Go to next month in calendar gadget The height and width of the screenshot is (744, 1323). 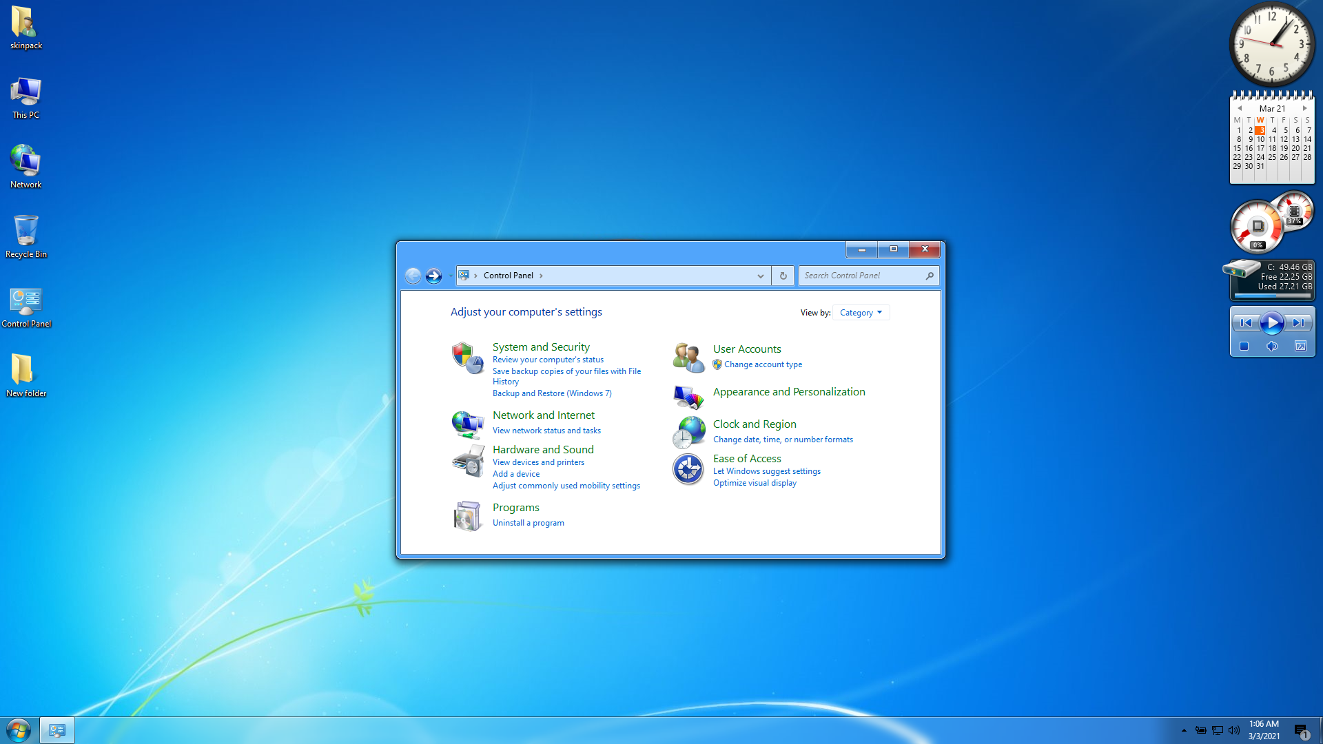coord(1304,108)
